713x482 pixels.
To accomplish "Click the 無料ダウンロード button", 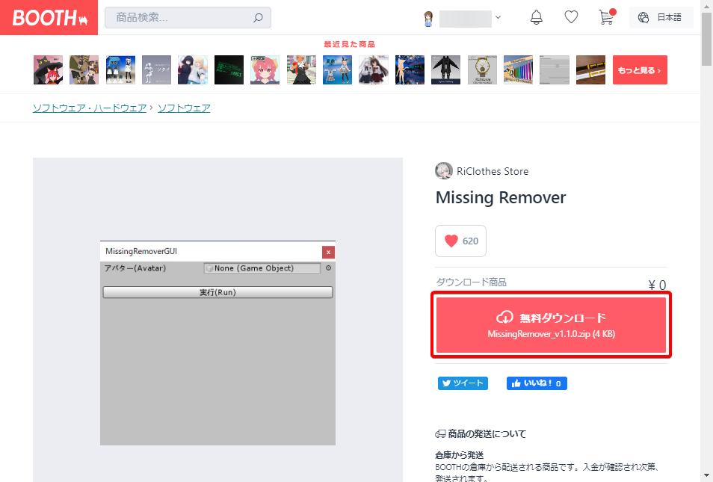I will point(552,325).
